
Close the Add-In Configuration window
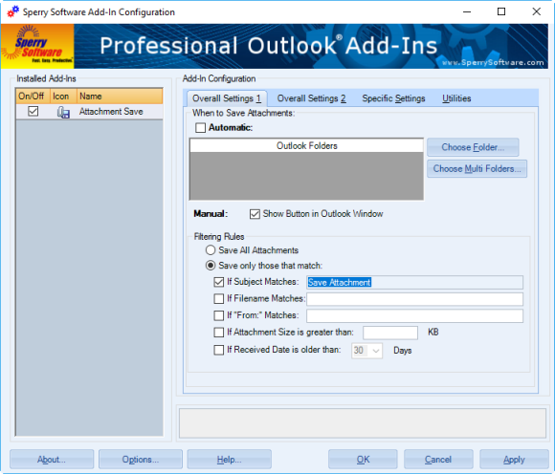pos(536,11)
